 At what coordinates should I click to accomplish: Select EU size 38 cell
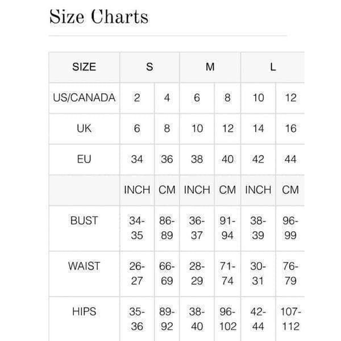[197, 159]
